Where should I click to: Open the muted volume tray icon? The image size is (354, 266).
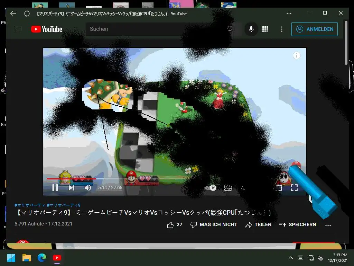[x=320, y=258]
